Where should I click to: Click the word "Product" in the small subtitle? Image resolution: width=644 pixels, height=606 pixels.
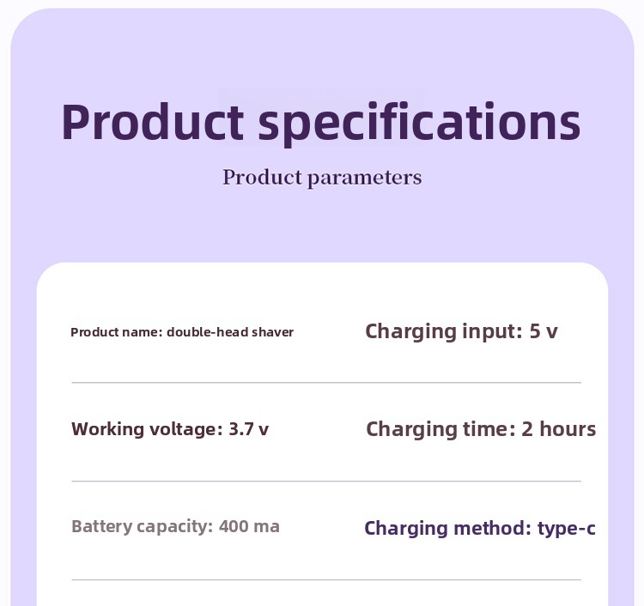point(258,178)
